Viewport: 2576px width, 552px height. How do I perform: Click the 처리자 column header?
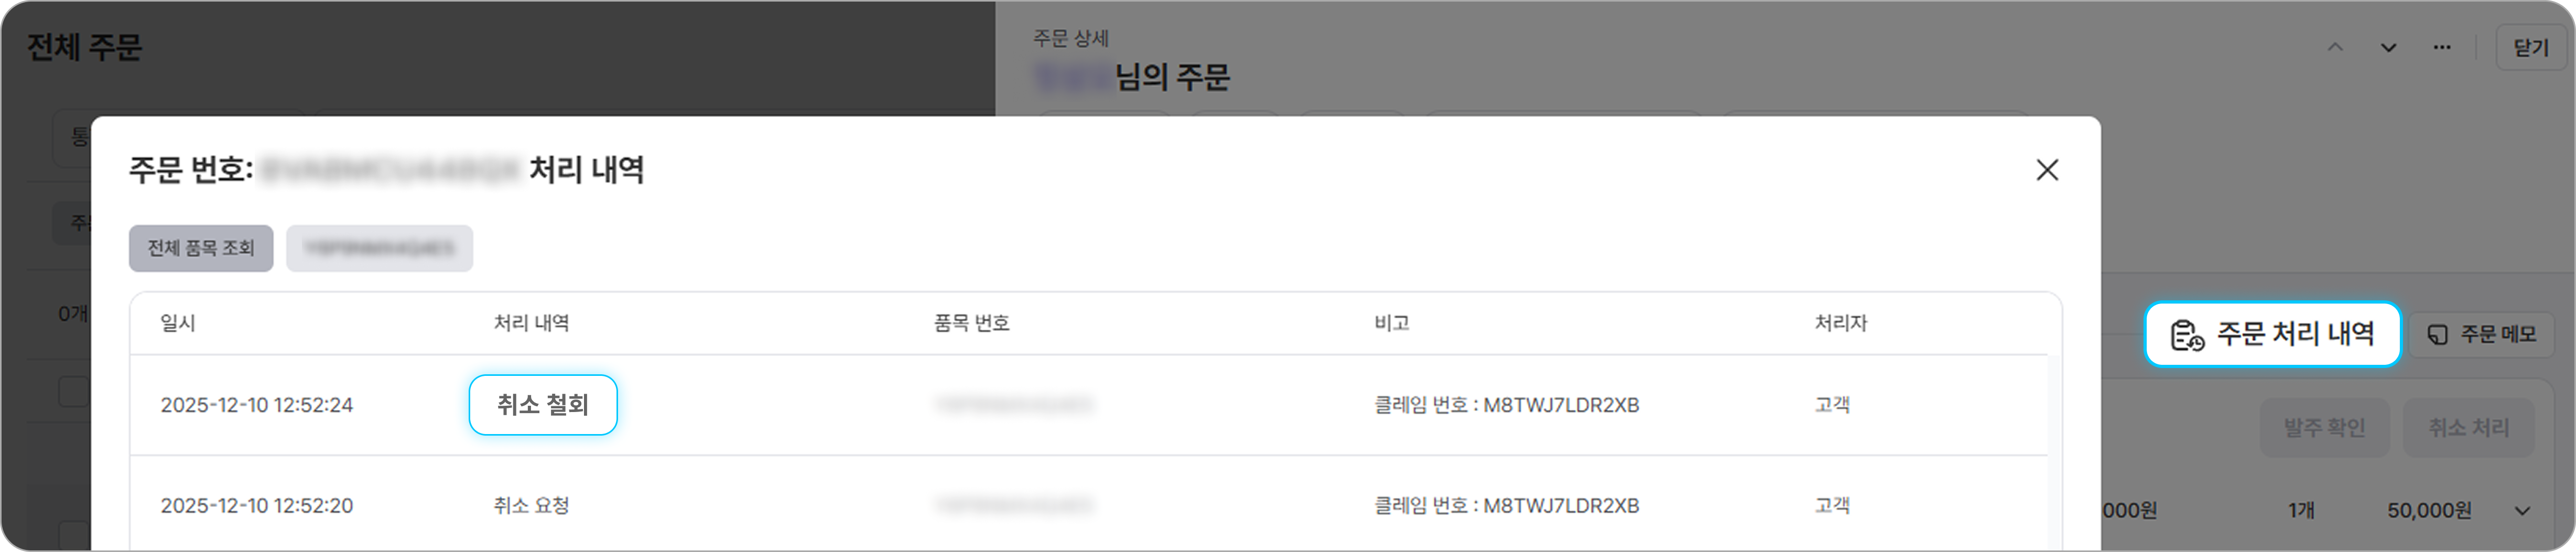click(1841, 323)
